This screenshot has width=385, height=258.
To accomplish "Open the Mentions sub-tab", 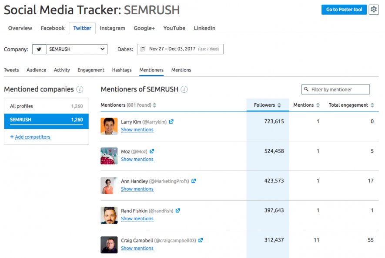I will [x=181, y=70].
